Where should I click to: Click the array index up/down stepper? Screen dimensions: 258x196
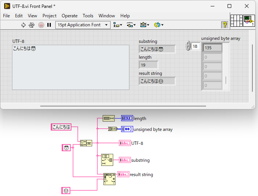[x=188, y=46]
